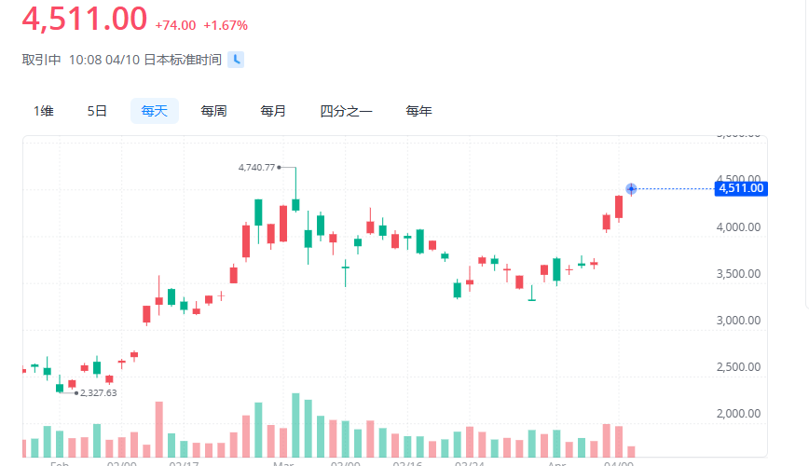The height and width of the screenshot is (466, 809).
Task: Click the tallest green volume bar near Mar
Action: click(x=295, y=424)
